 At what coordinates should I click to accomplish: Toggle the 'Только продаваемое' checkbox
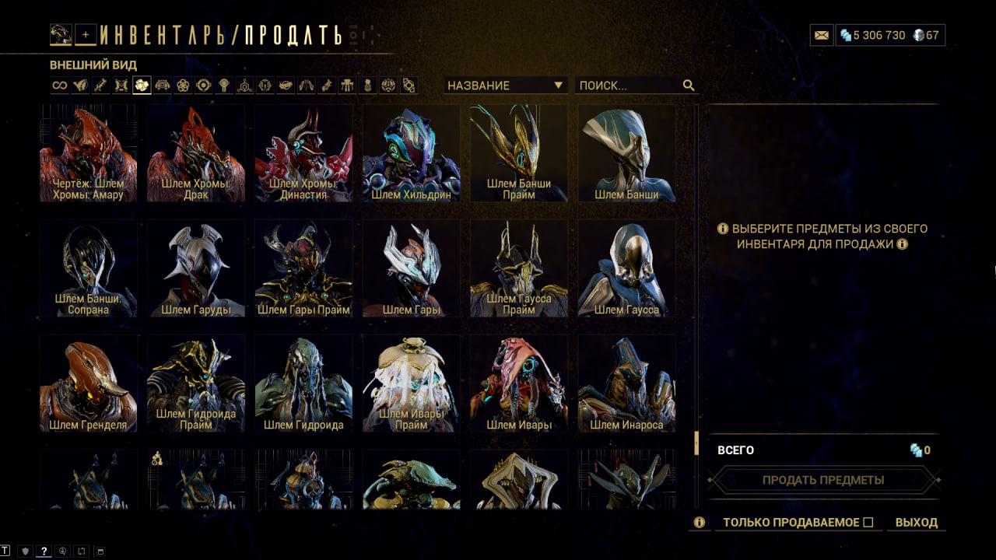coord(868,523)
